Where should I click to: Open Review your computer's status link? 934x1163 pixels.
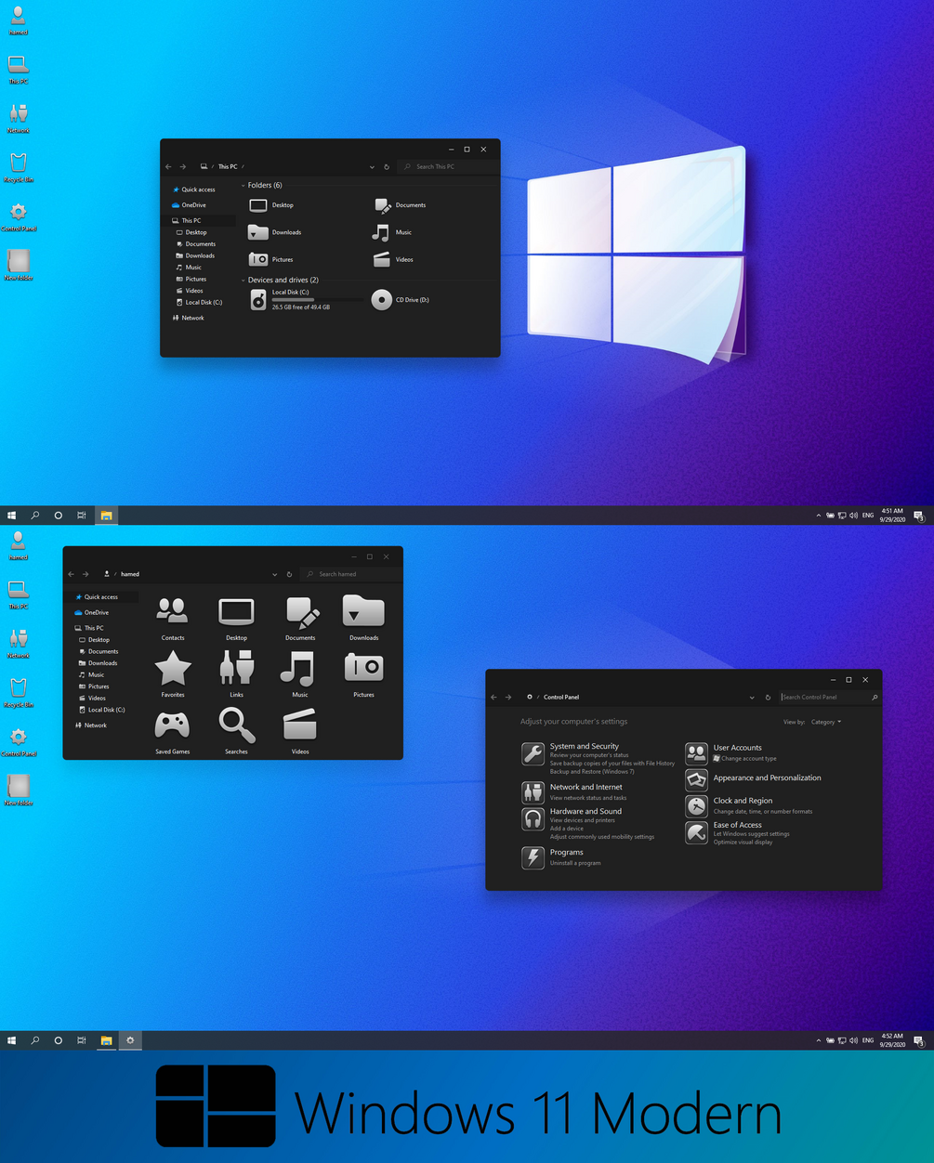coord(589,755)
